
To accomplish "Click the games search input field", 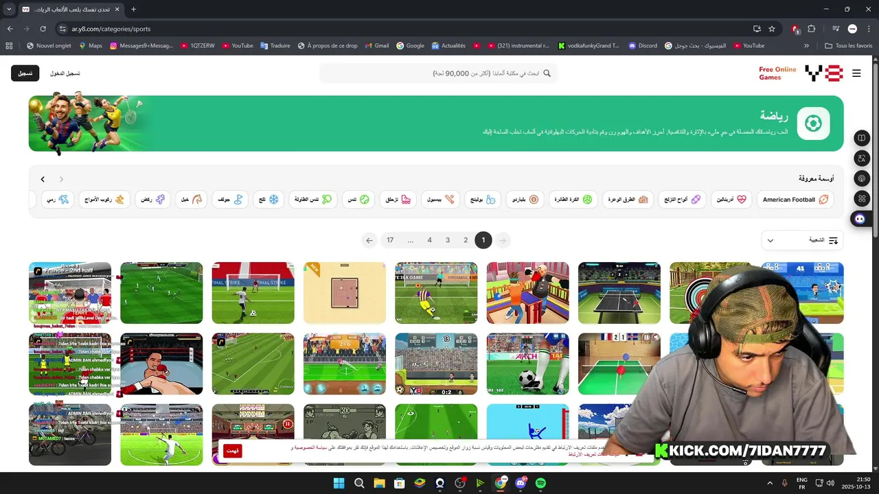I will [x=438, y=73].
